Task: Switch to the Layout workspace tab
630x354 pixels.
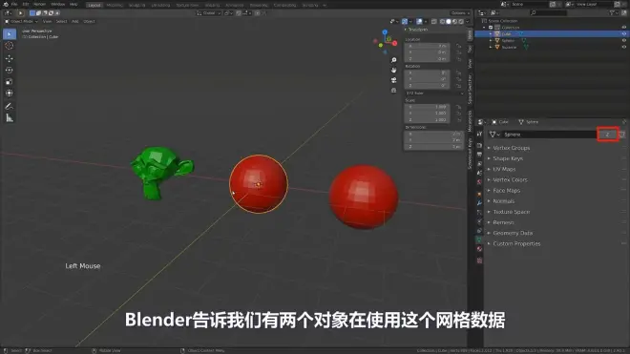Action: click(x=94, y=5)
